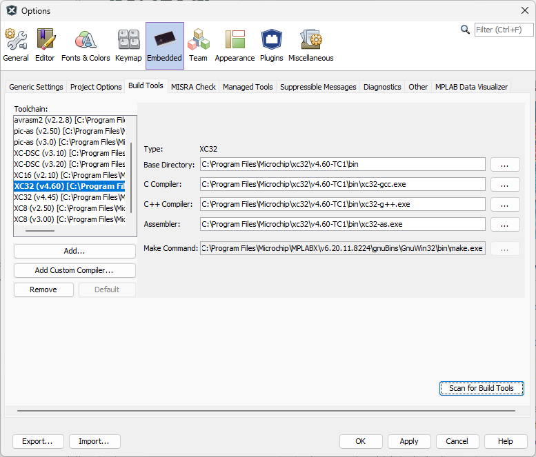Open the Team options category
Viewport: 536px width, 457px height.
198,45
